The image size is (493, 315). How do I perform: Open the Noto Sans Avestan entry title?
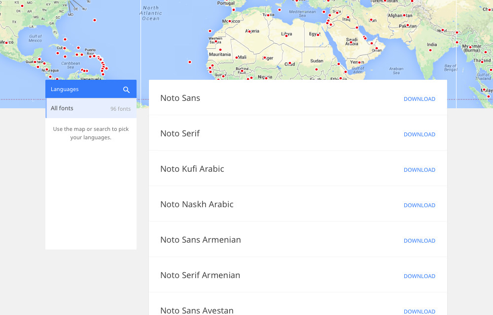point(197,311)
